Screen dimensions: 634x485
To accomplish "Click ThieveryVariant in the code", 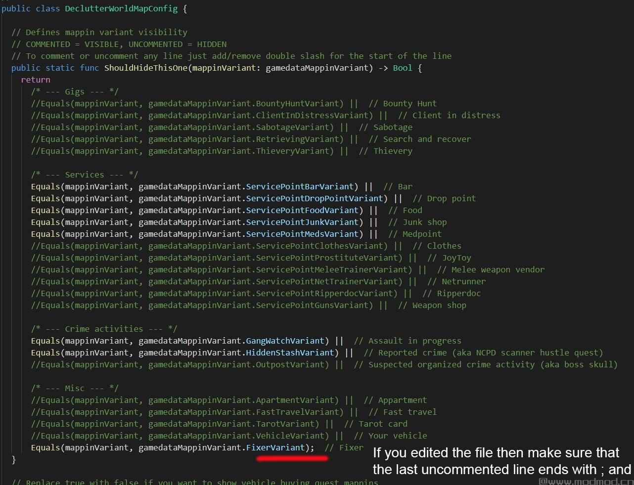I will pyautogui.click(x=292, y=151).
